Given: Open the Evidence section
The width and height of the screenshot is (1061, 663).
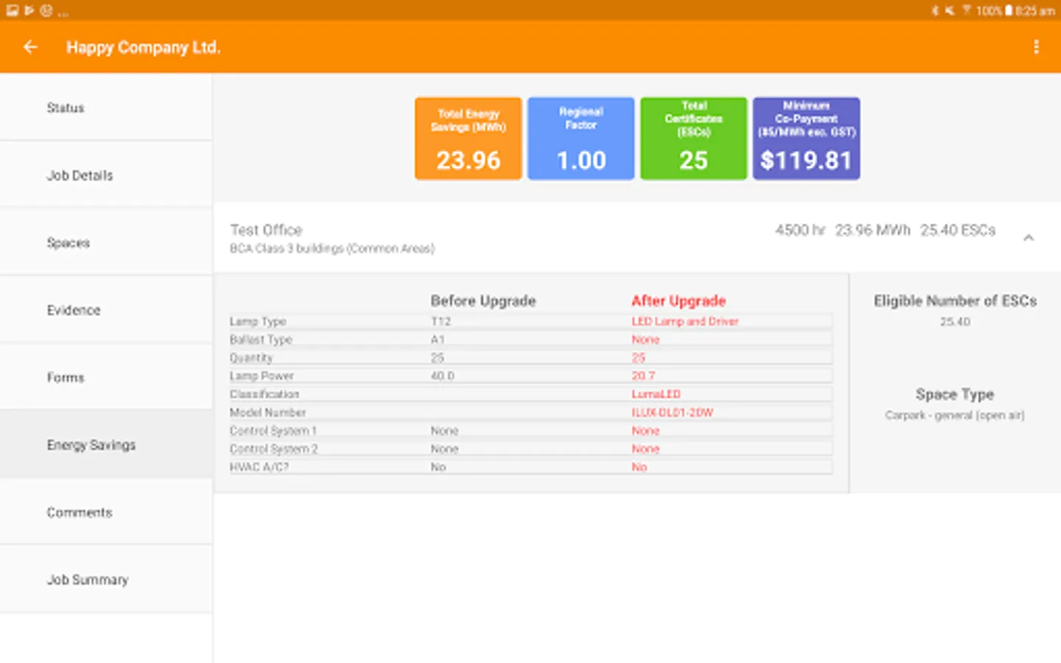Looking at the screenshot, I should [x=106, y=310].
